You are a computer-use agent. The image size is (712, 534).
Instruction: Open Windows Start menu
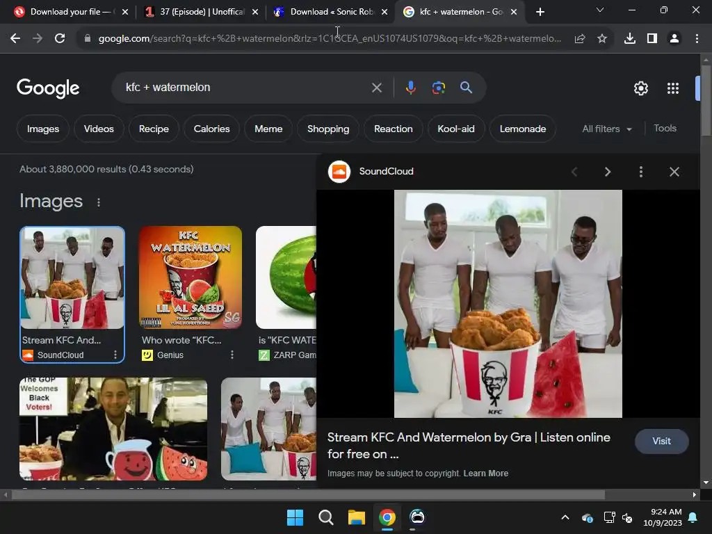[295, 517]
